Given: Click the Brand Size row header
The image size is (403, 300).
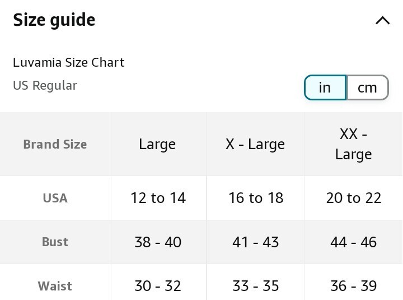Looking at the screenshot, I should coord(55,144).
